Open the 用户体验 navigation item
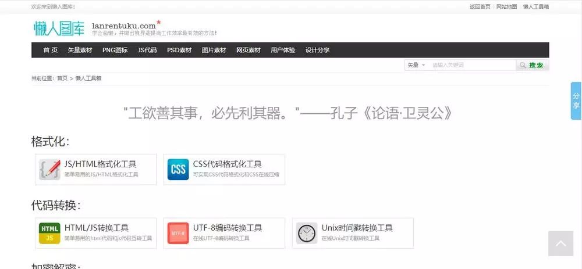This screenshot has height=269, width=582. point(283,50)
